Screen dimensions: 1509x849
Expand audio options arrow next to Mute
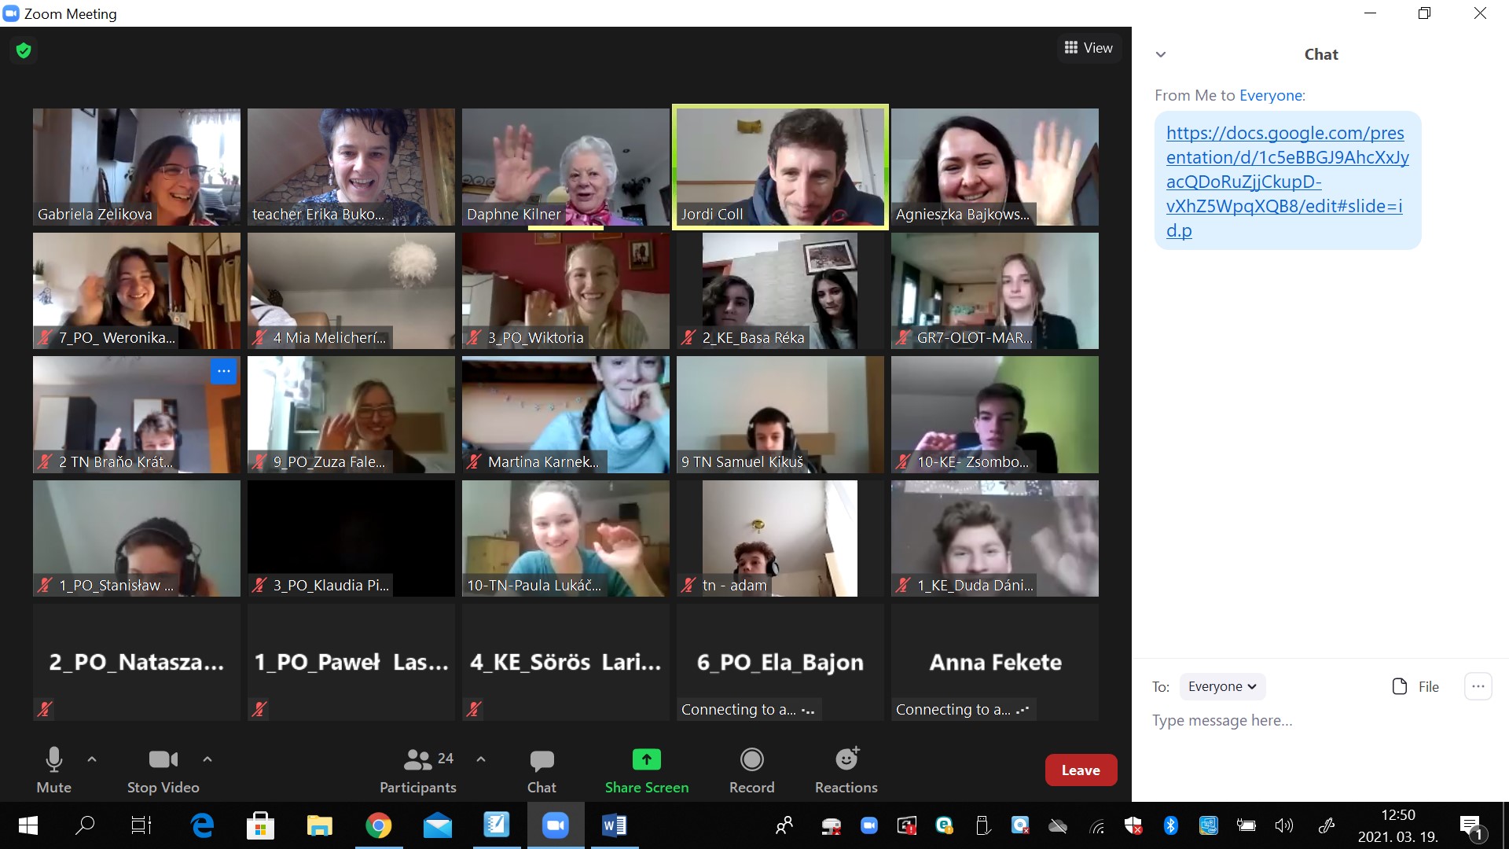pyautogui.click(x=92, y=759)
